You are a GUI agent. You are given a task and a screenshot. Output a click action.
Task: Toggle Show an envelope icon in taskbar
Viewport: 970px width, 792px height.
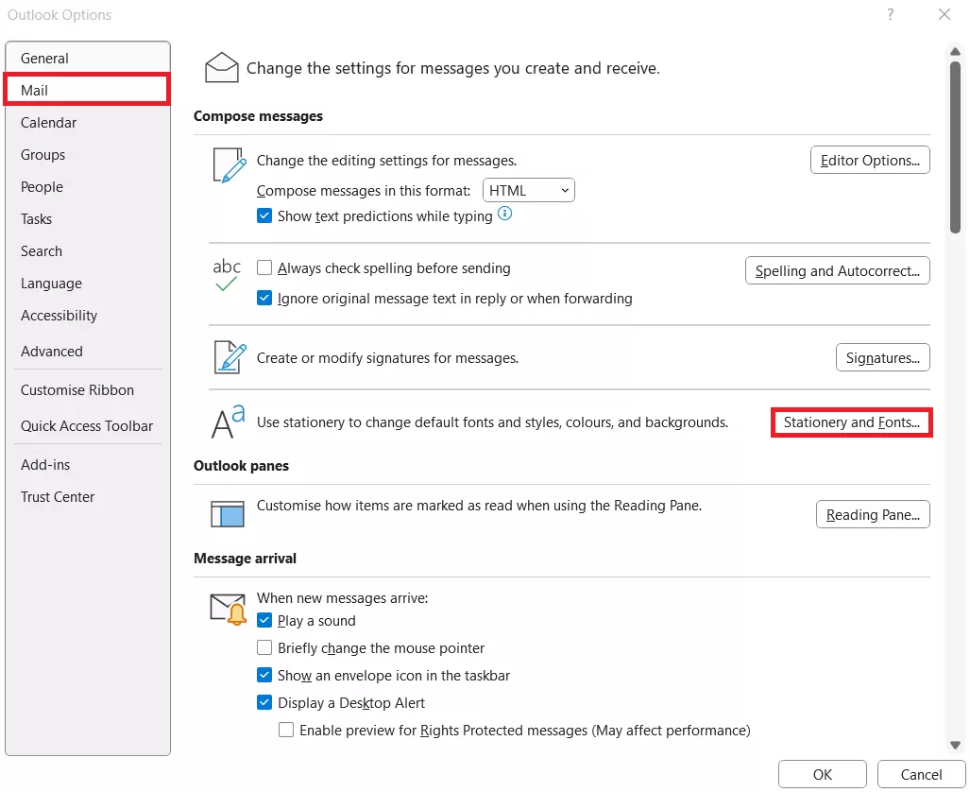264,675
